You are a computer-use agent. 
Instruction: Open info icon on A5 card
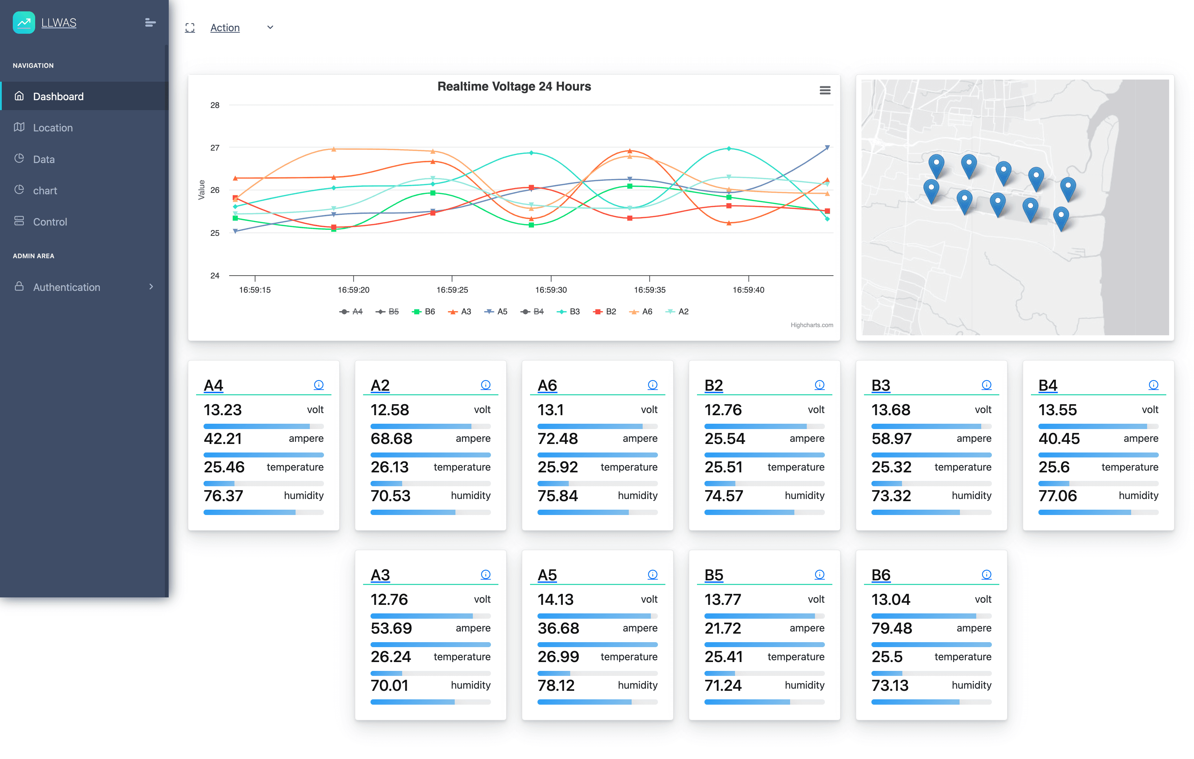click(x=653, y=575)
